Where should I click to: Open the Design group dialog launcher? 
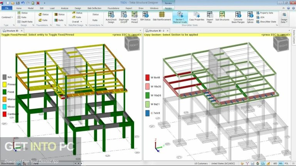(33, 25)
